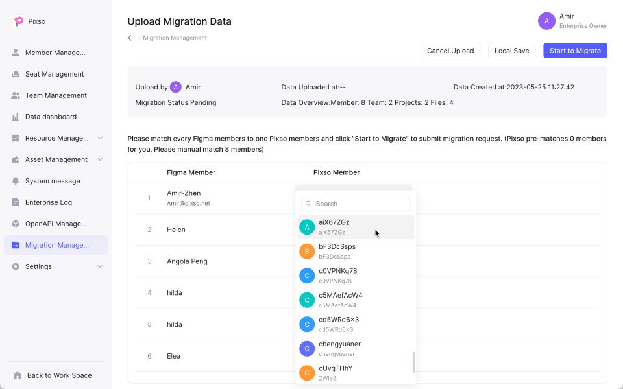The image size is (623, 389).
Task: Expand the Resource Management submenu chevron
Action: pyautogui.click(x=100, y=138)
